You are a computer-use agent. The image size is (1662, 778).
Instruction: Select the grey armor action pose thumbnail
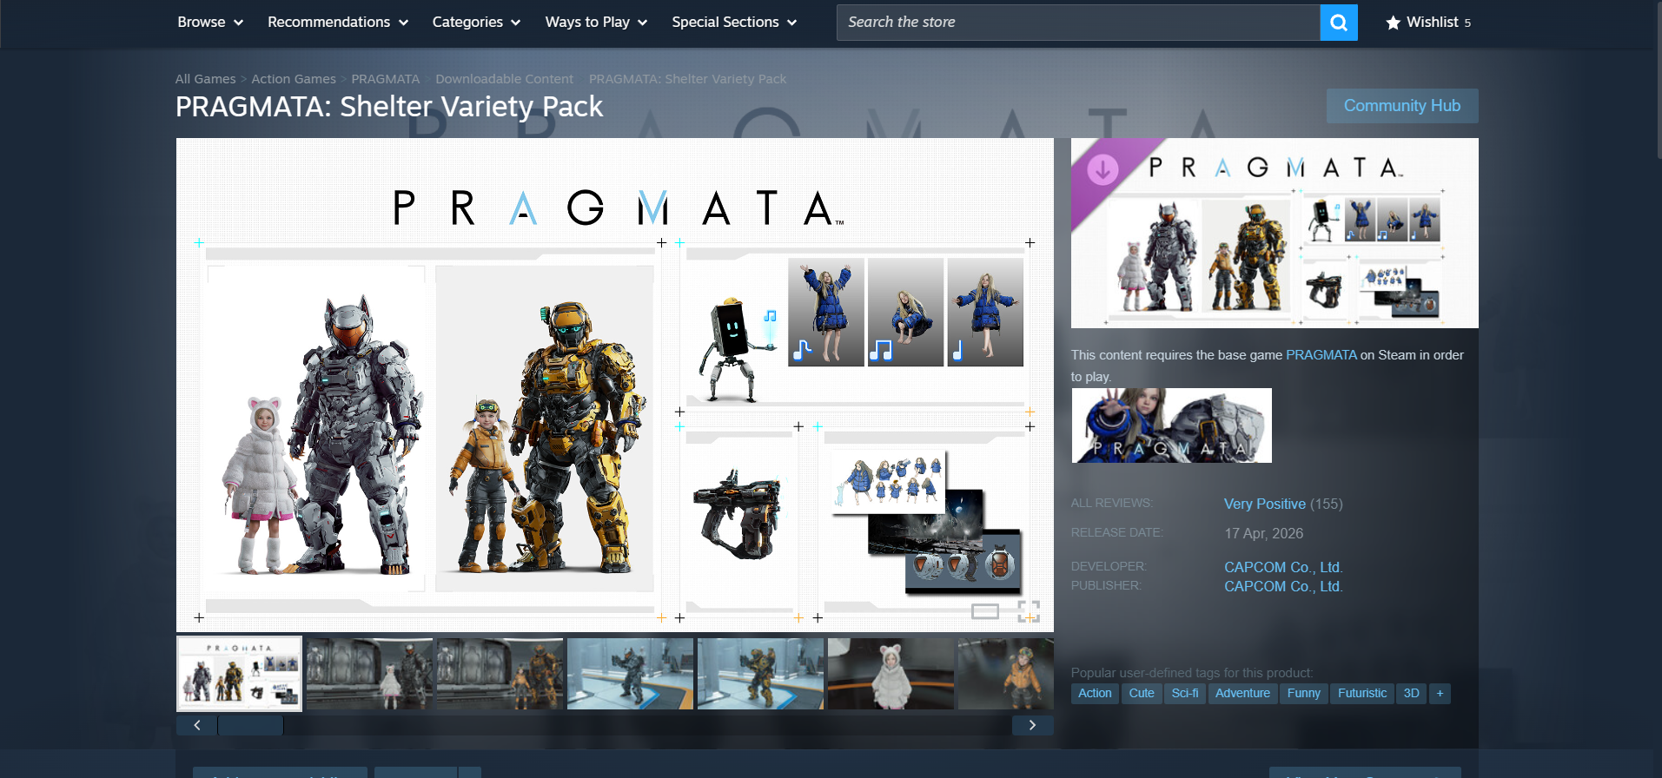630,674
